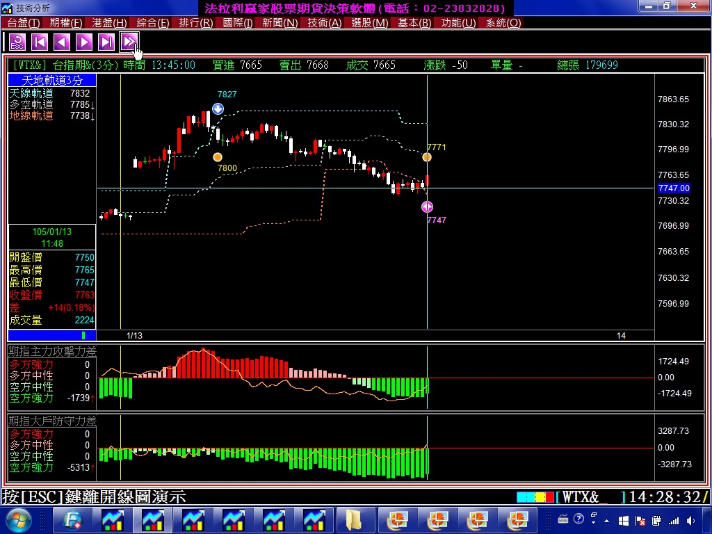Click the blue down-arrow marker at 7827
The height and width of the screenshot is (534, 712).
(218, 109)
